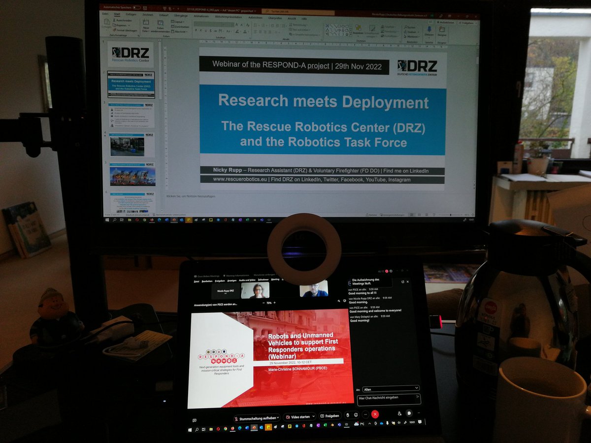591x443 pixels.
Task: Close the Webex chat panel
Action: point(408,282)
